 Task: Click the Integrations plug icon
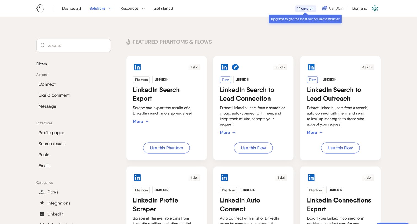42,203
